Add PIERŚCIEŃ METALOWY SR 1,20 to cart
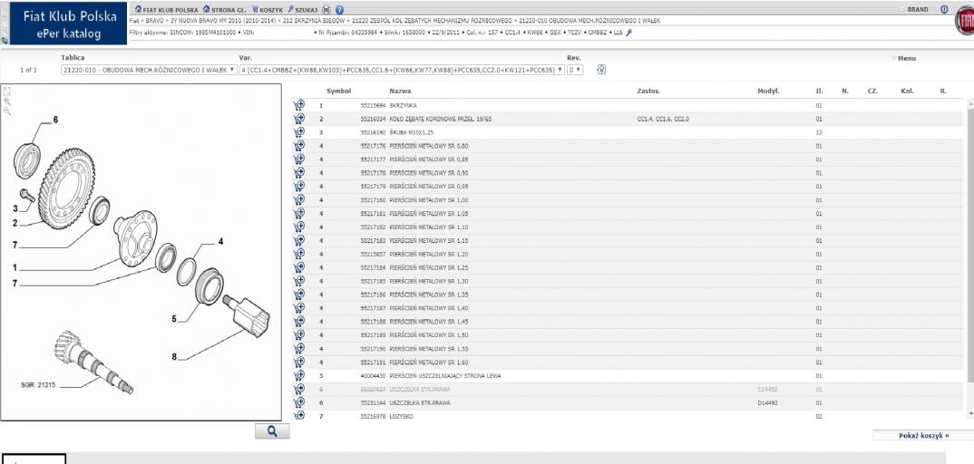 click(298, 254)
